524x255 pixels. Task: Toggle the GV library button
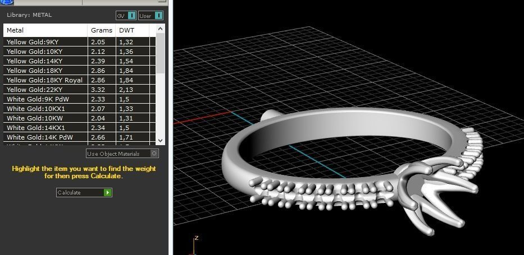[x=126, y=16]
